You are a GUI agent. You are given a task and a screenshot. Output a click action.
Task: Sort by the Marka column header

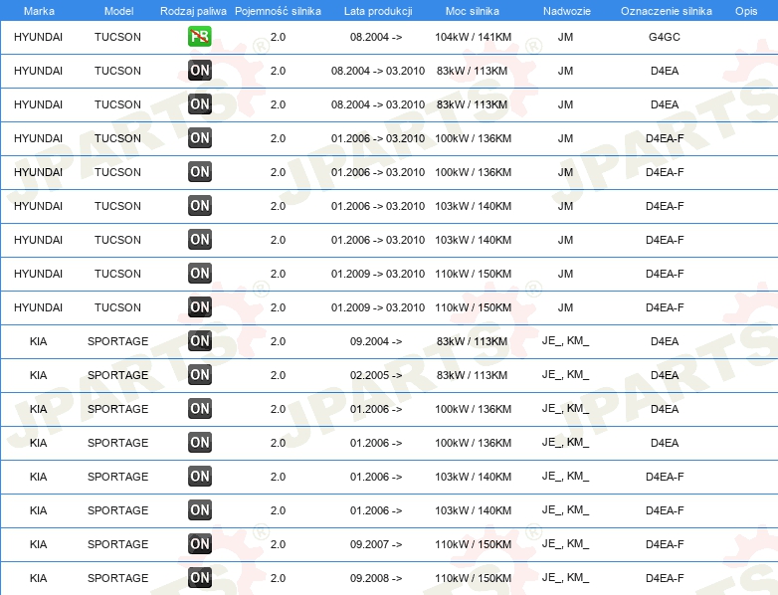click(39, 11)
